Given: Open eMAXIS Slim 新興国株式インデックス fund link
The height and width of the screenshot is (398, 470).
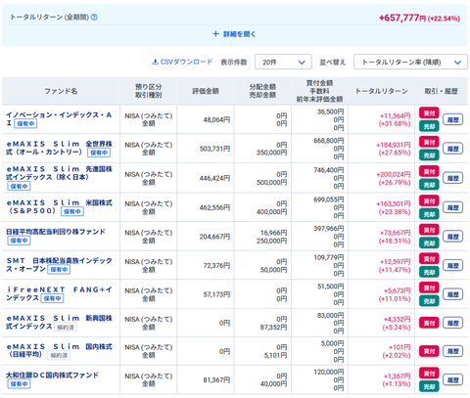Looking at the screenshot, I should click(x=59, y=322).
